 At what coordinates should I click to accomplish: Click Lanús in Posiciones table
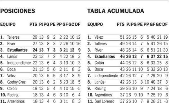12,56
